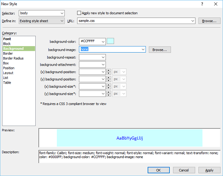
Task: Decrease the y background-size value
Action: pos(109,95)
